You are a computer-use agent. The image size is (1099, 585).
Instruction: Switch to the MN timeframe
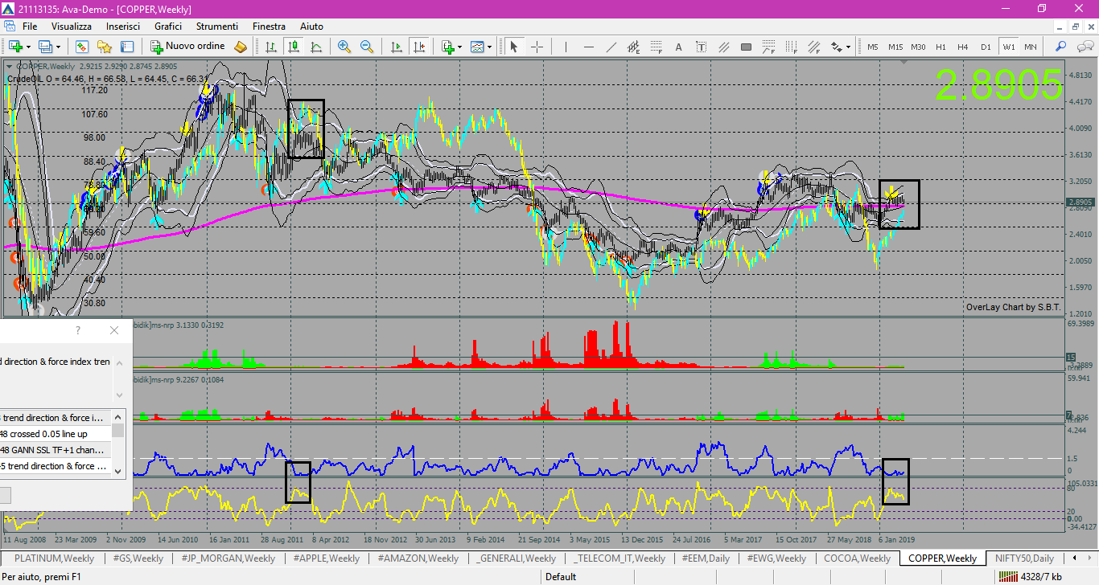1030,47
